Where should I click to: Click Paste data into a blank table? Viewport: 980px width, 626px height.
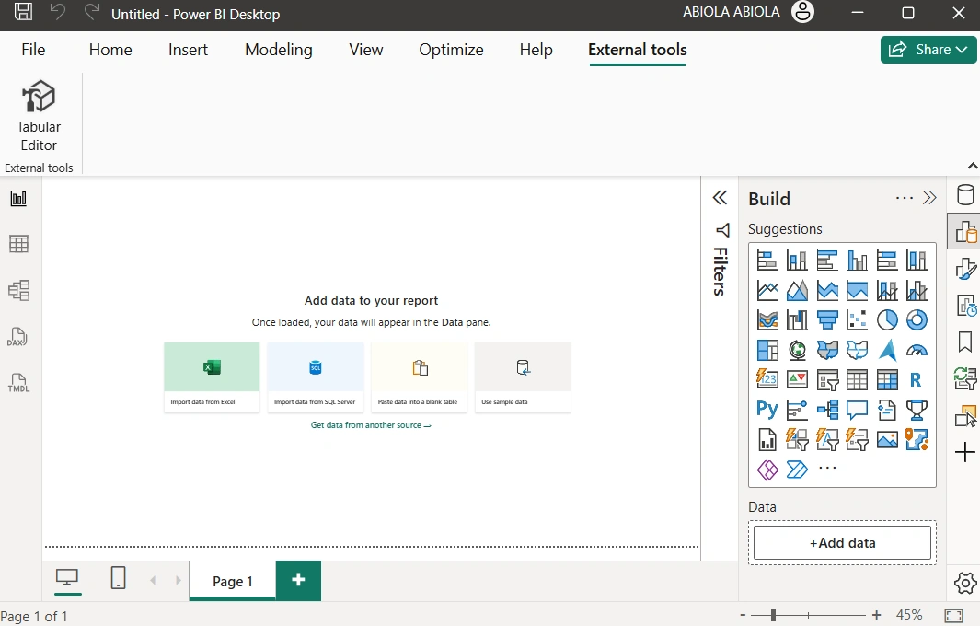pos(419,377)
